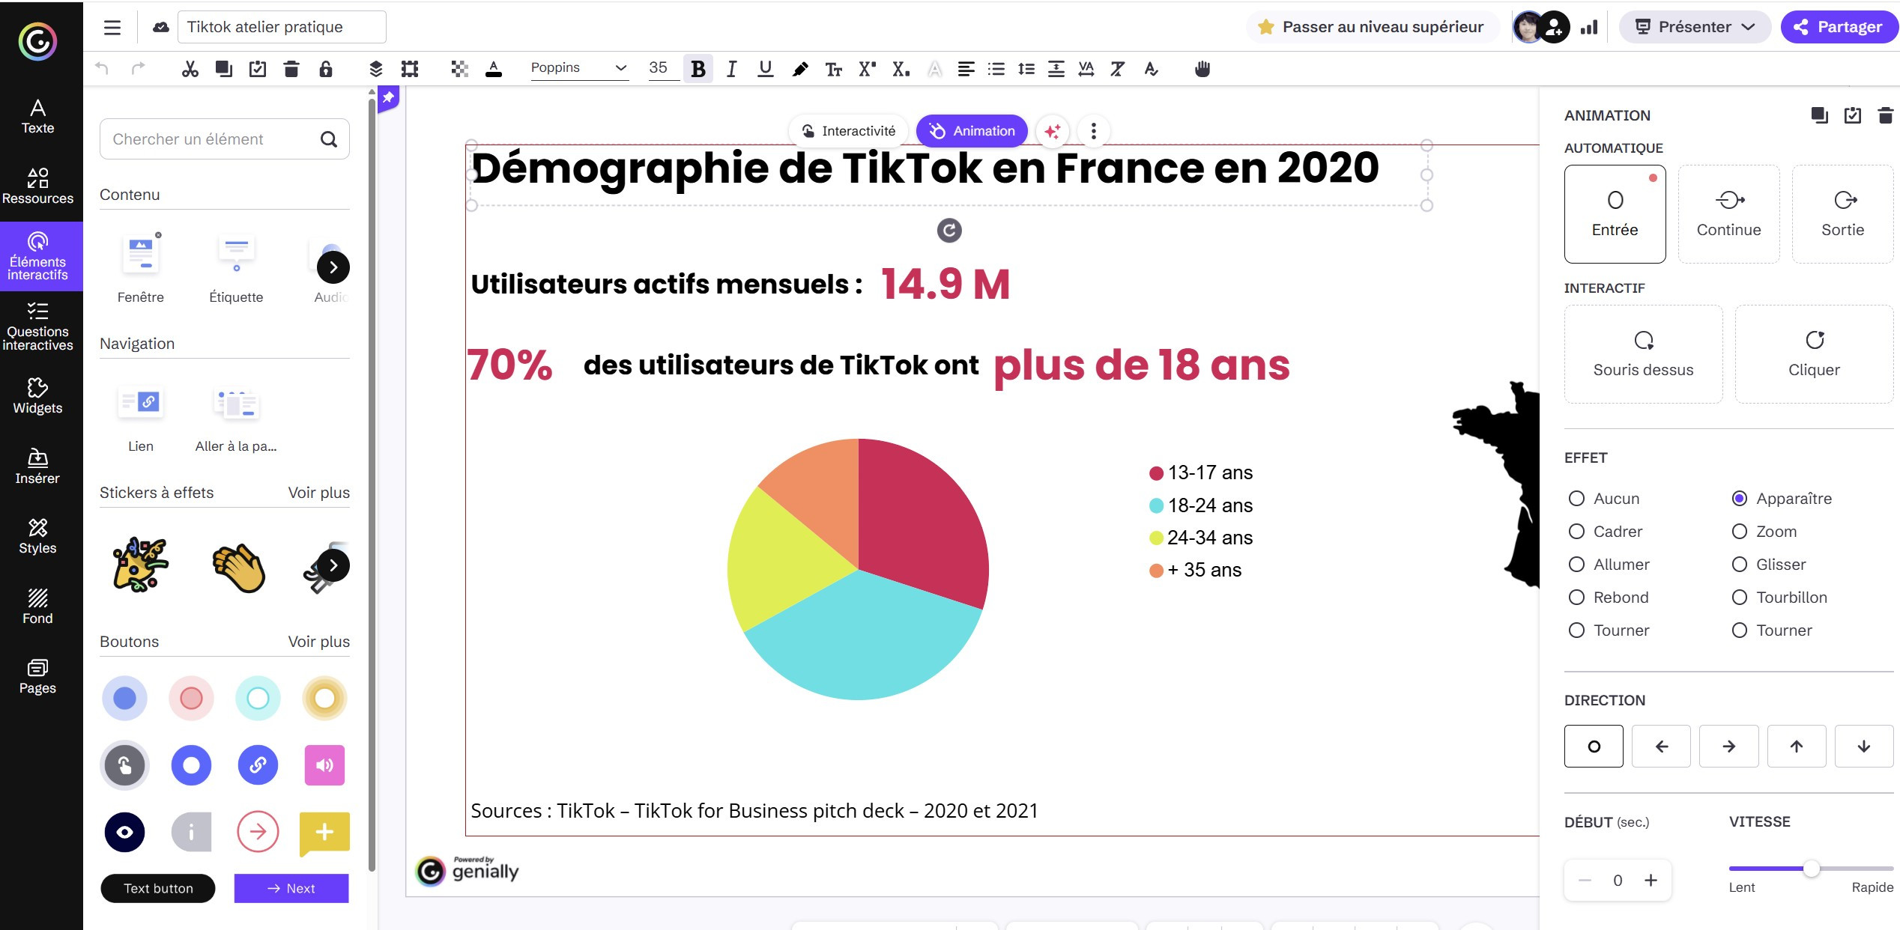1900x930 pixels.
Task: Click the Chercher un élément search field
Action: click(x=225, y=139)
